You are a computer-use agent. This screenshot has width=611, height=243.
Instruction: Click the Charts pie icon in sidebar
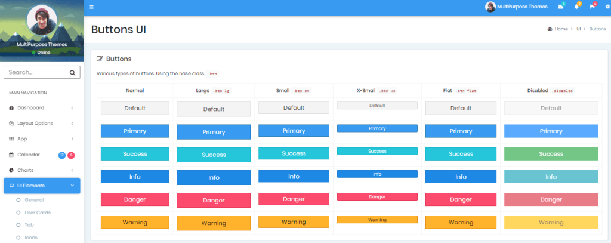(x=11, y=170)
